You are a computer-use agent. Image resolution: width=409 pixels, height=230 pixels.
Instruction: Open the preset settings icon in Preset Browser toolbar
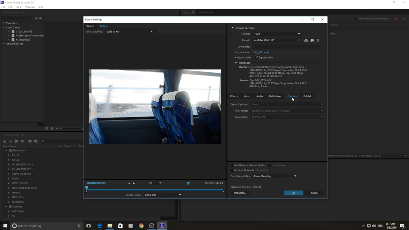[x=22, y=141]
